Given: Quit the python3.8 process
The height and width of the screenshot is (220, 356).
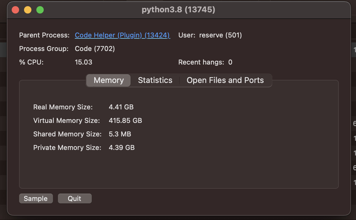Looking at the screenshot, I should coord(75,198).
